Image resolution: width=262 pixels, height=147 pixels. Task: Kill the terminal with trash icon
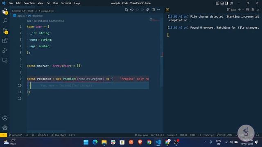(253, 10)
